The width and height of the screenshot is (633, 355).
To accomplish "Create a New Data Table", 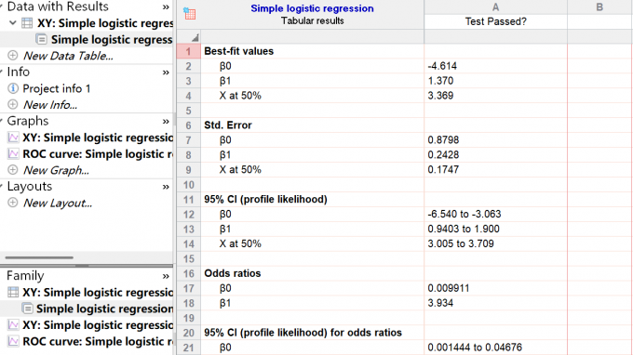I will point(68,56).
